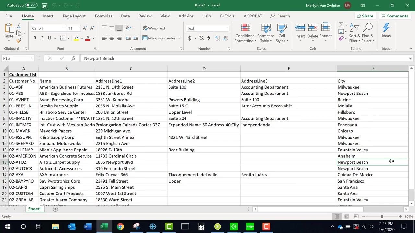This screenshot has height=233, width=415.
Task: Open Find & Select menu
Action: [368, 33]
